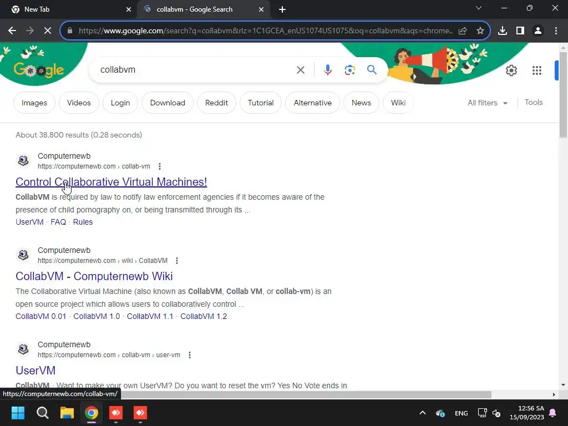Toggle the Chrome side panel icon
Image resolution: width=568 pixels, height=426 pixels.
pos(520,31)
